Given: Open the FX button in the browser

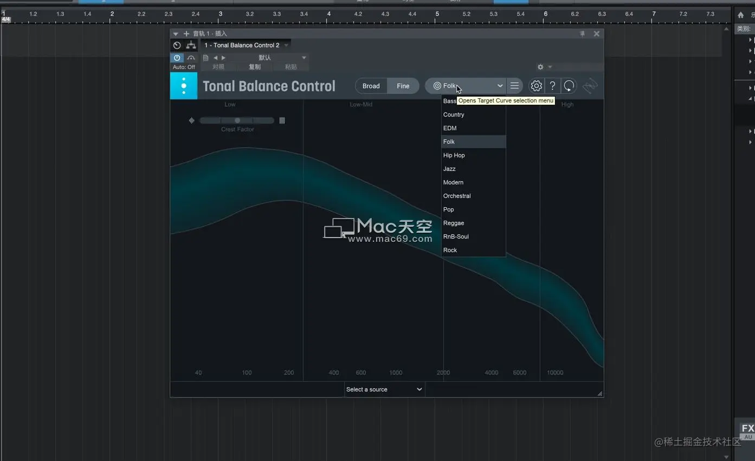Looking at the screenshot, I should 748,428.
